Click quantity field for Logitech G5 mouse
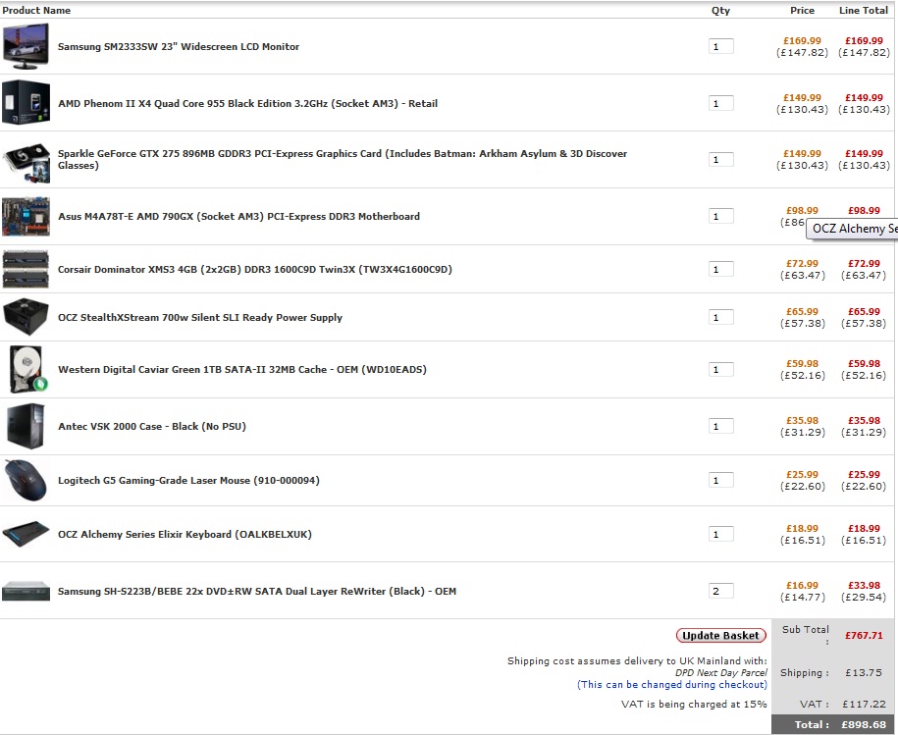This screenshot has height=735, width=898. click(x=721, y=480)
